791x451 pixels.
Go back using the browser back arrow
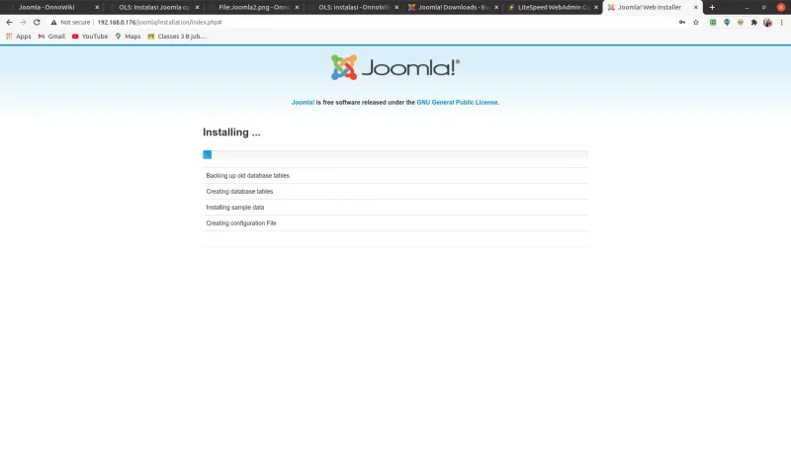9,22
